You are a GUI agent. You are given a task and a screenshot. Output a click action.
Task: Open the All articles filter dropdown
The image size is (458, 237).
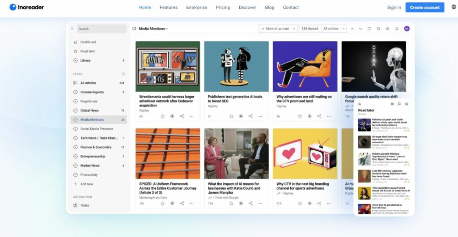334,29
